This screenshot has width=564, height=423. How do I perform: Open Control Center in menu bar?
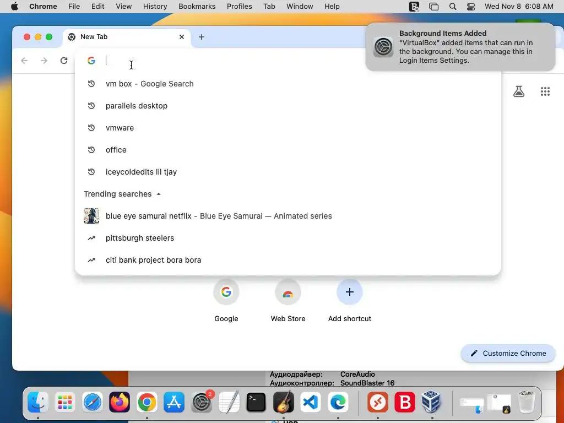(471, 7)
